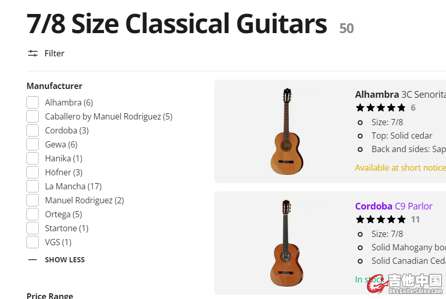Viewport: 446px width, 299px height.
Task: Click the Show Less dash icon
Action: pos(33,260)
